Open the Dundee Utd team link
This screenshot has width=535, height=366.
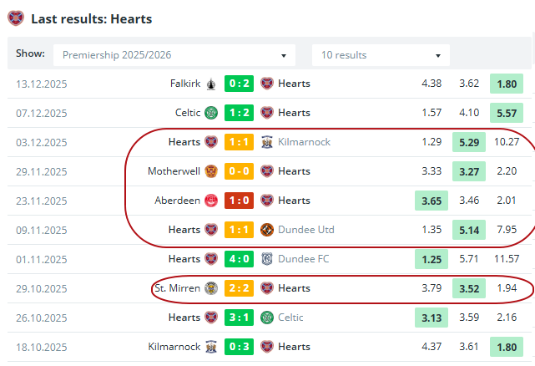pyautogui.click(x=305, y=230)
